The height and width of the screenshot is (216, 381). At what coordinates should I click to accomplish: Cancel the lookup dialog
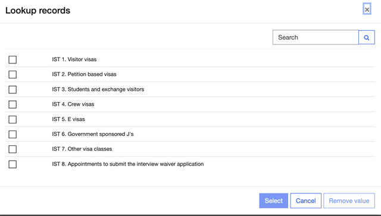(305, 201)
